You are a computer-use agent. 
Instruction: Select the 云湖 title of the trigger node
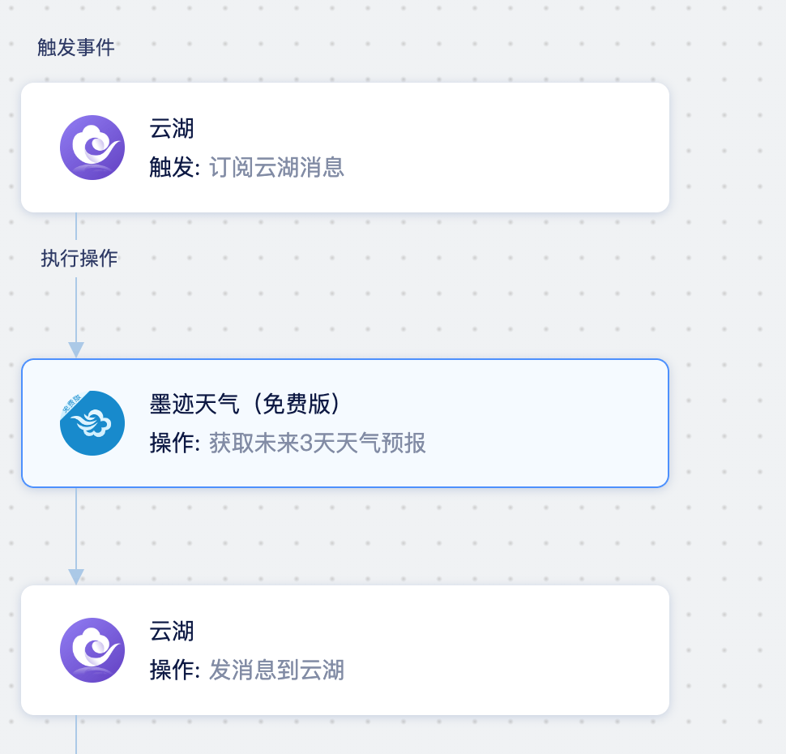point(172,128)
